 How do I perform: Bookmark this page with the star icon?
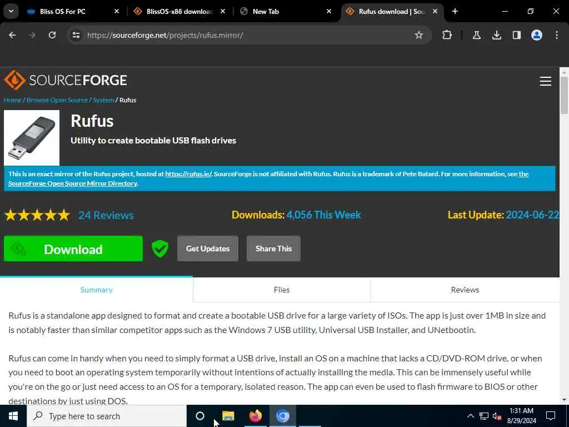(419, 35)
